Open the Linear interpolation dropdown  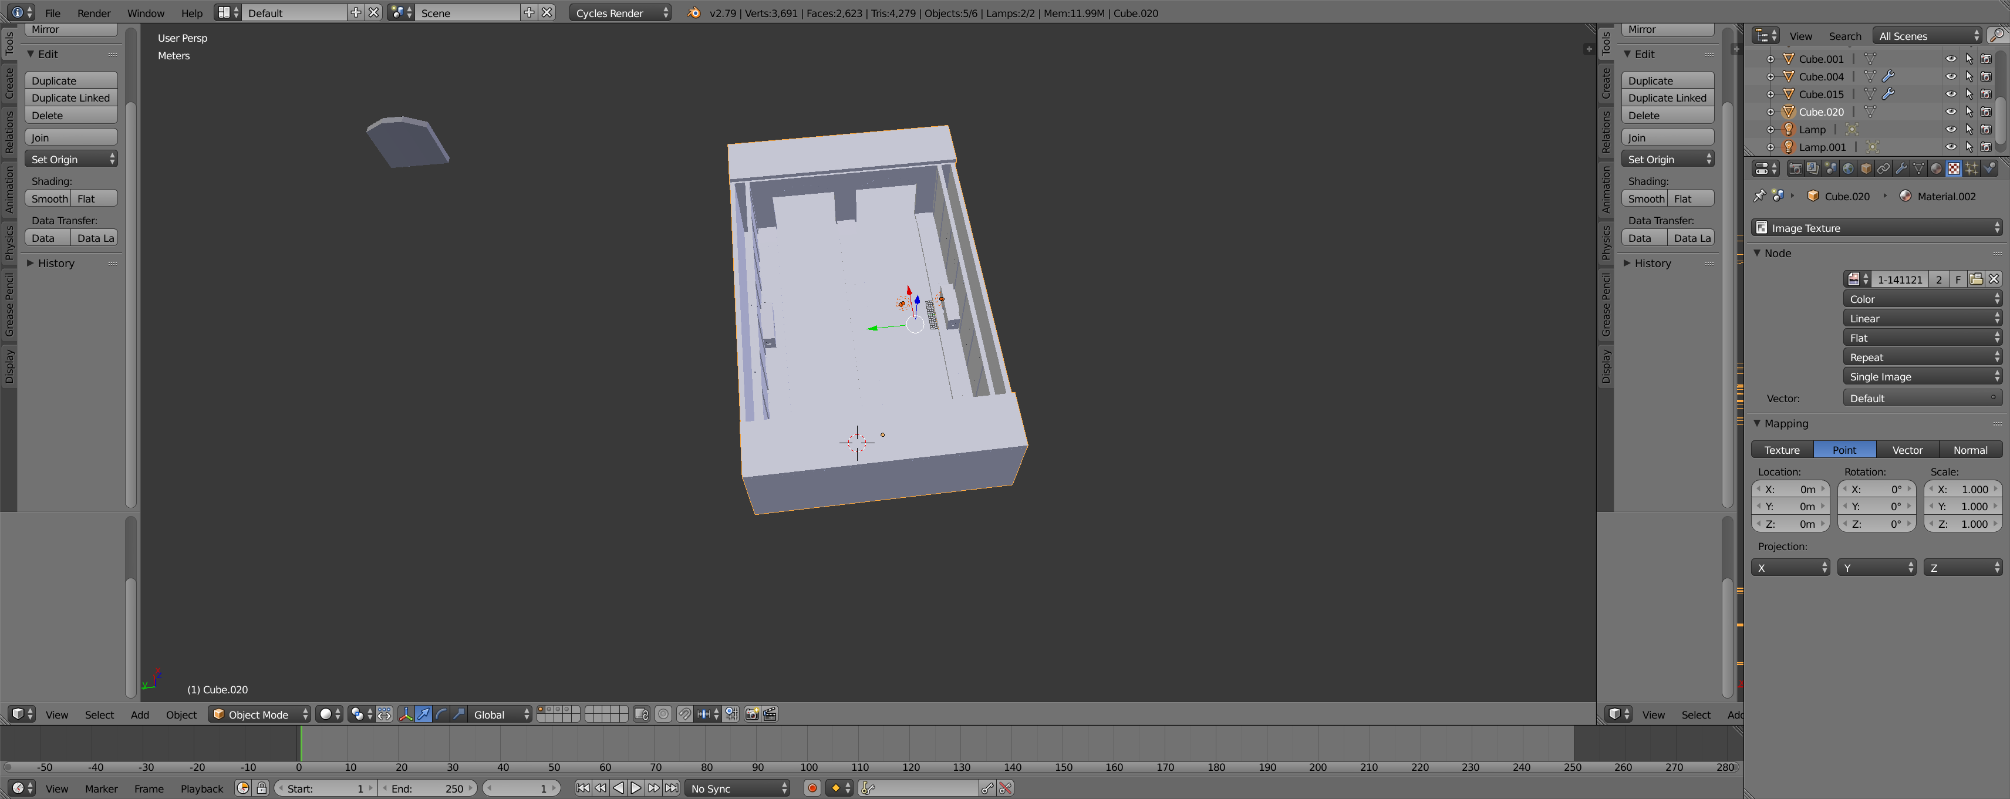(1923, 318)
